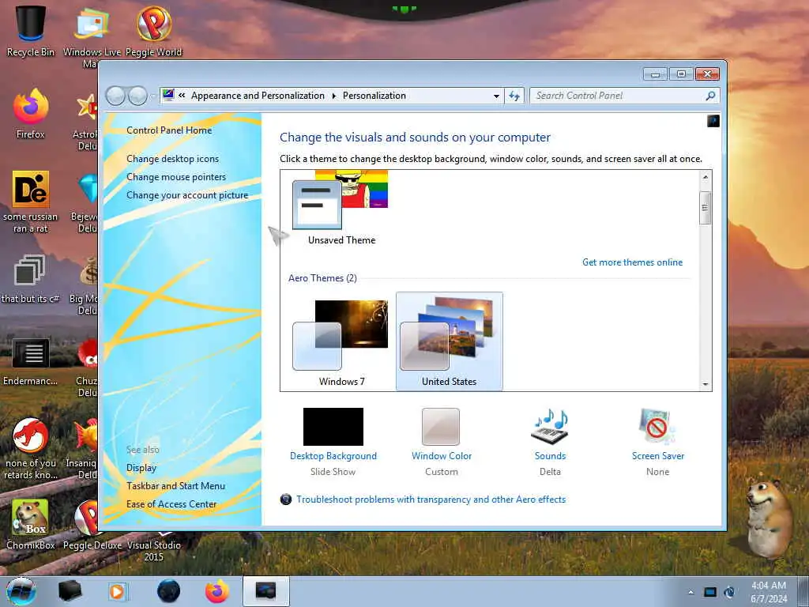
Task: Open Troubleshoot transparency and Aero effects link
Action: click(x=431, y=500)
